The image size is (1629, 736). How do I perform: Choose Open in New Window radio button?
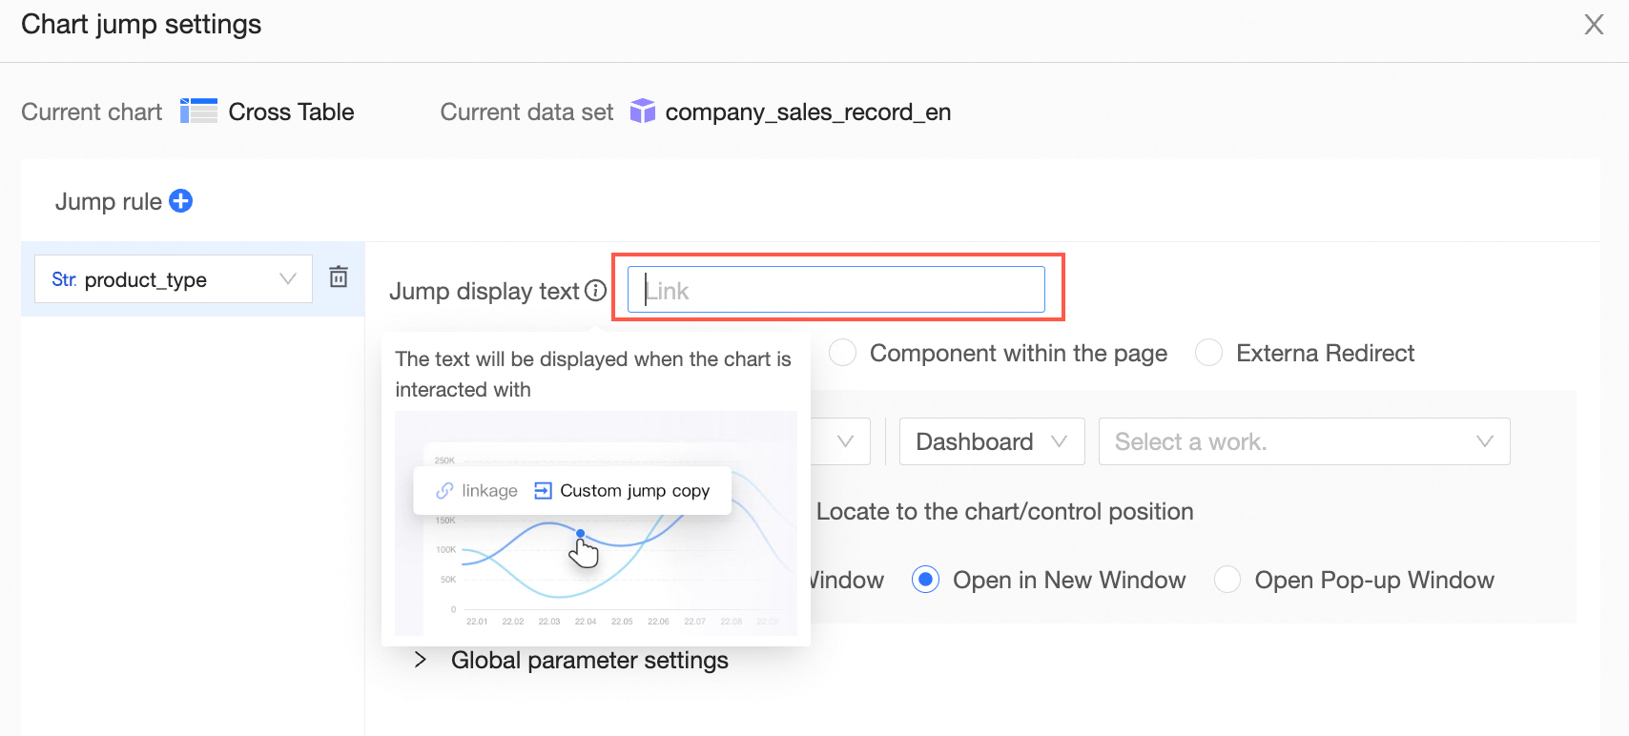(x=925, y=580)
